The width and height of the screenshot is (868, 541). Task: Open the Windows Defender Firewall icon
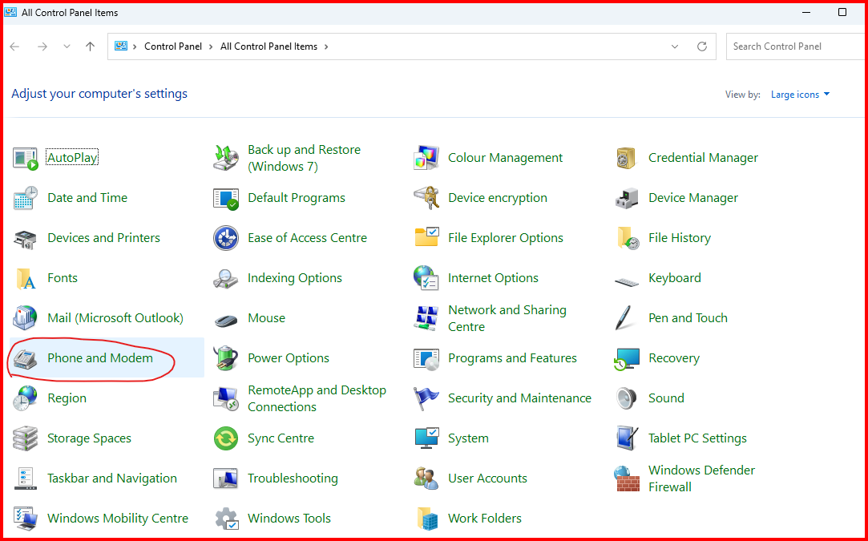tap(627, 478)
